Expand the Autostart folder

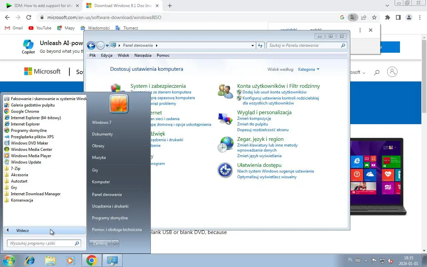[x=16, y=181]
